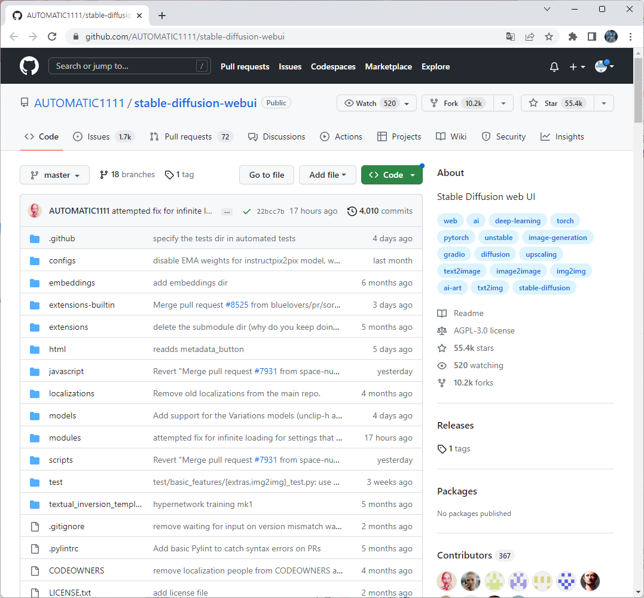644x598 pixels.
Task: Open the commit hash 22bcc7b
Action: coord(271,211)
